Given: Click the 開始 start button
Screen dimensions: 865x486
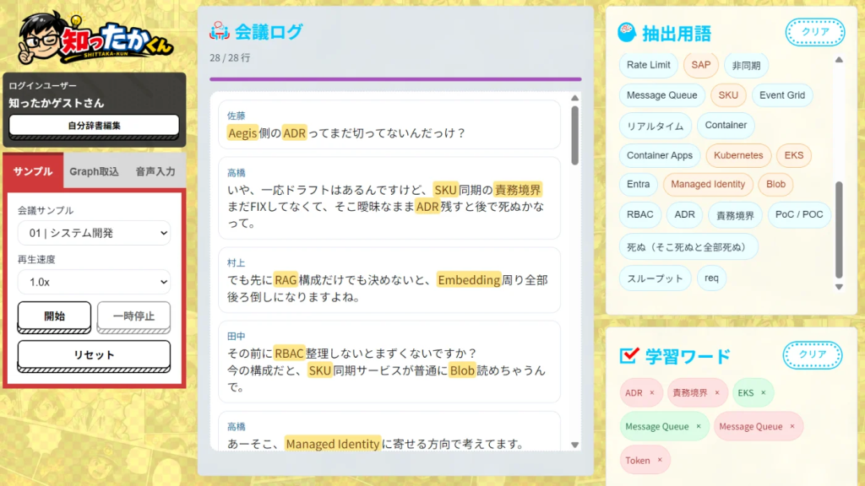Looking at the screenshot, I should (x=54, y=316).
